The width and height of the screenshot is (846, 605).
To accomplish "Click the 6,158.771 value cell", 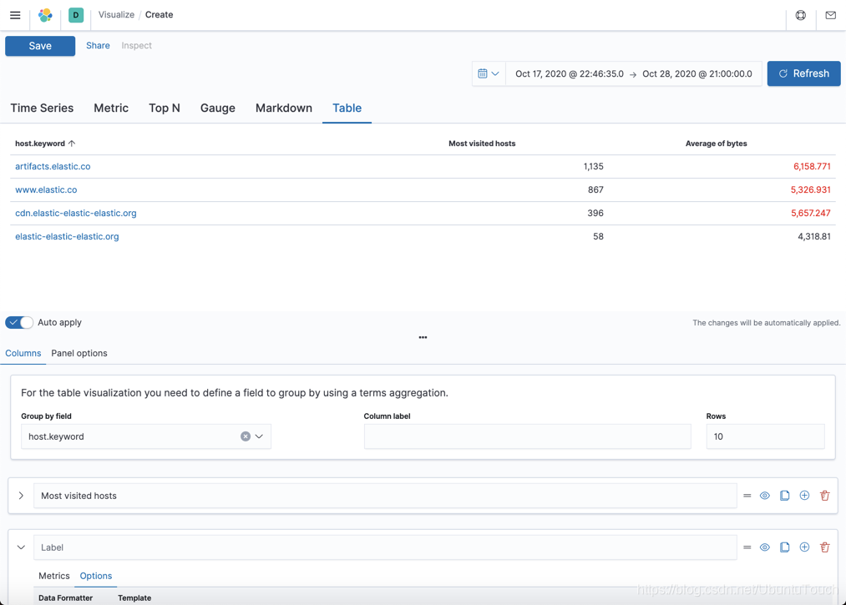I will [812, 166].
